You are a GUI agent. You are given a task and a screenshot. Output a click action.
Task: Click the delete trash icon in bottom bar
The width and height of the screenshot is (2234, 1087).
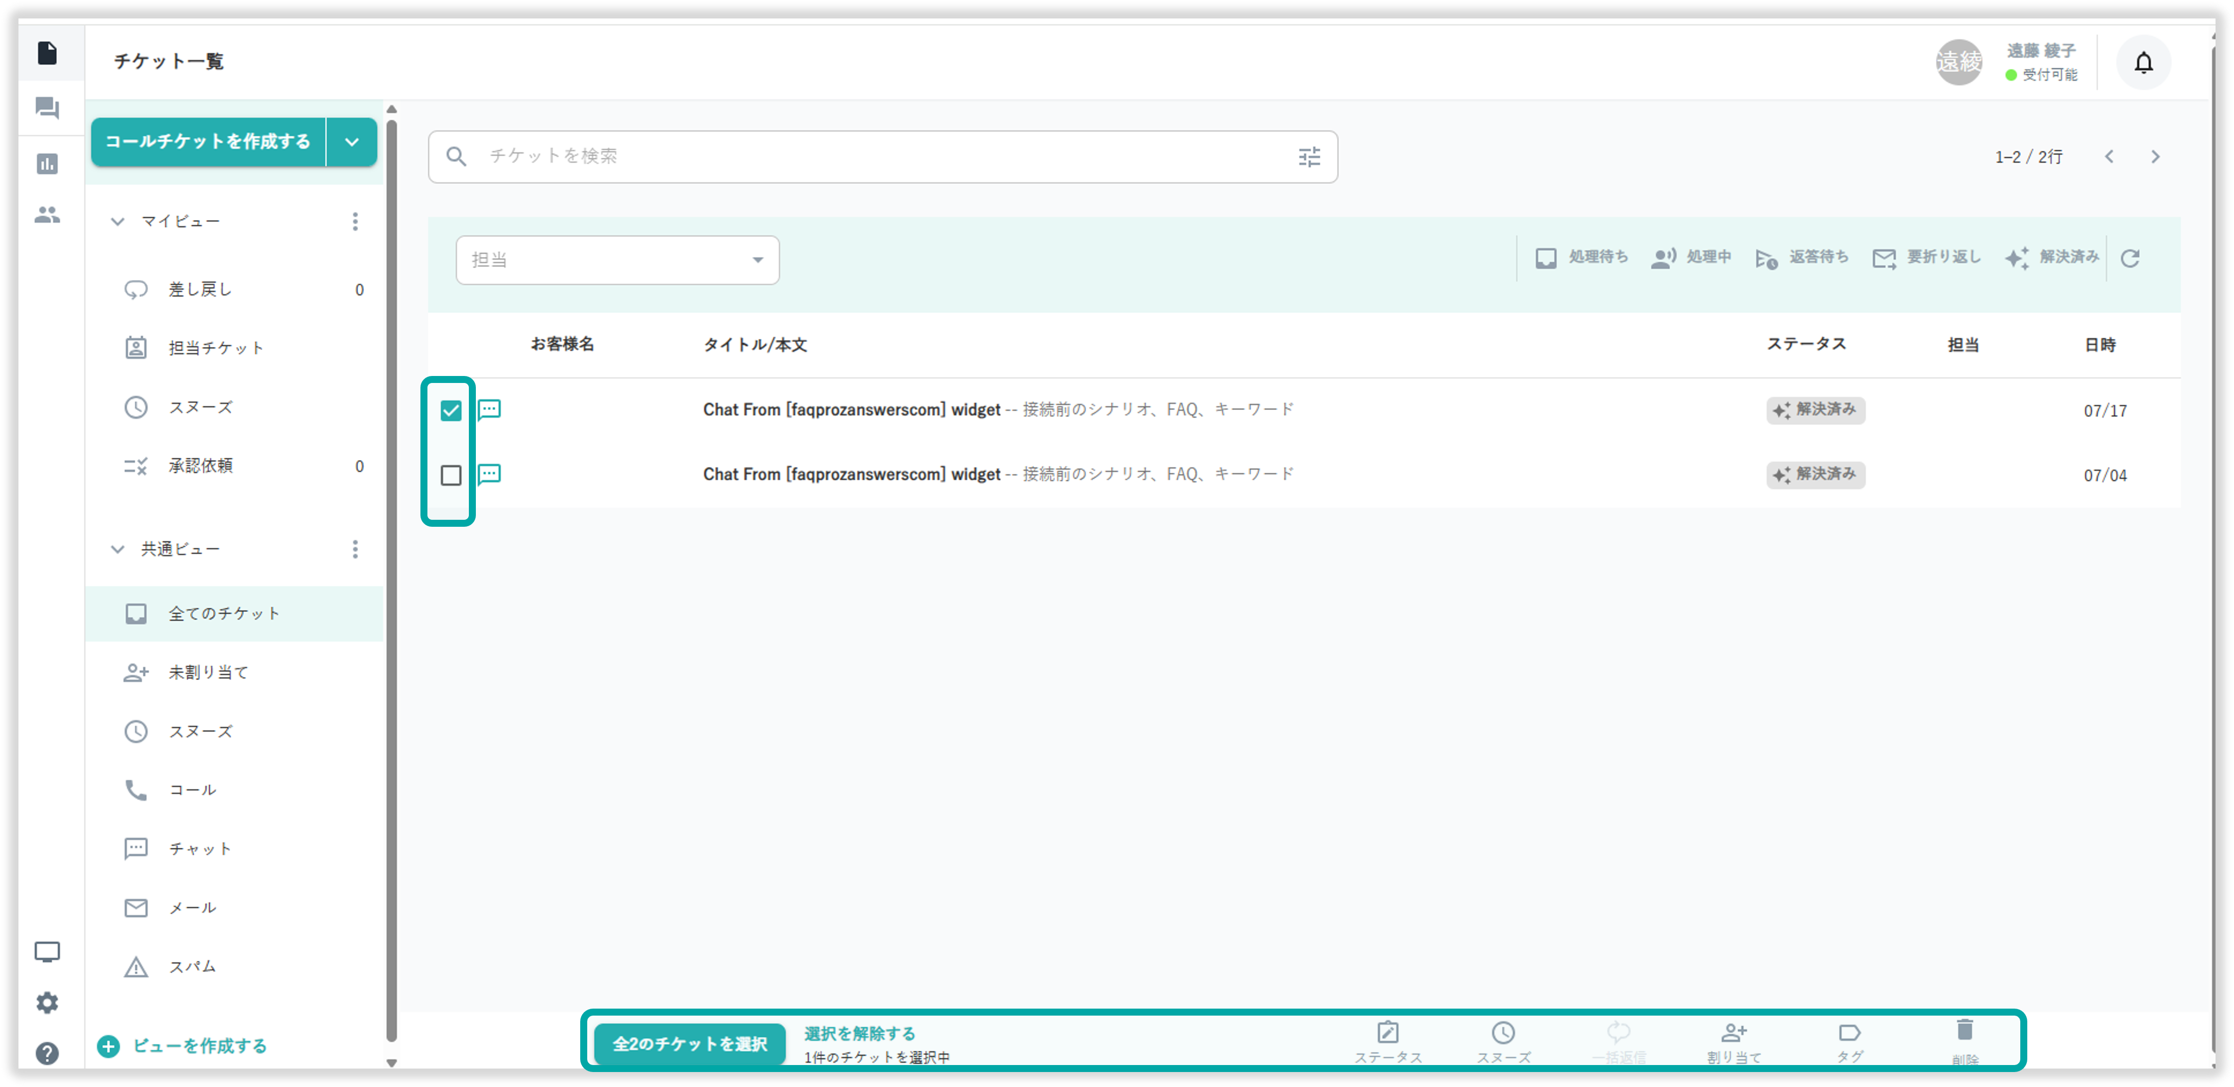coord(1964,1033)
